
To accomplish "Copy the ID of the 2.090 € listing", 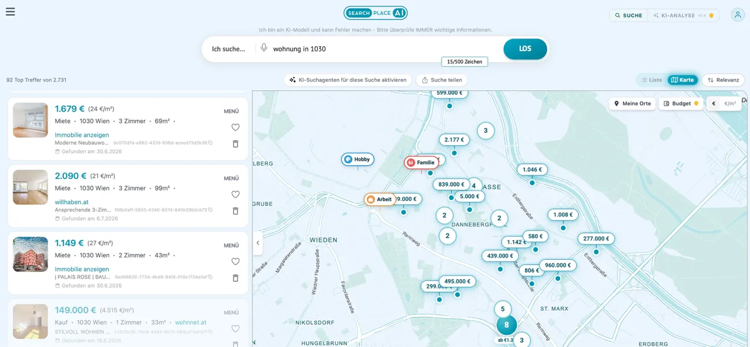I will [x=210, y=209].
